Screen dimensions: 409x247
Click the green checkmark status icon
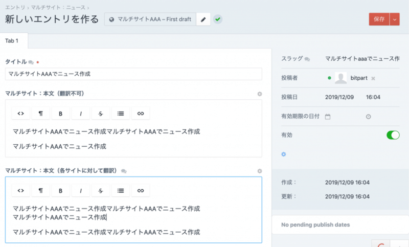(x=218, y=19)
